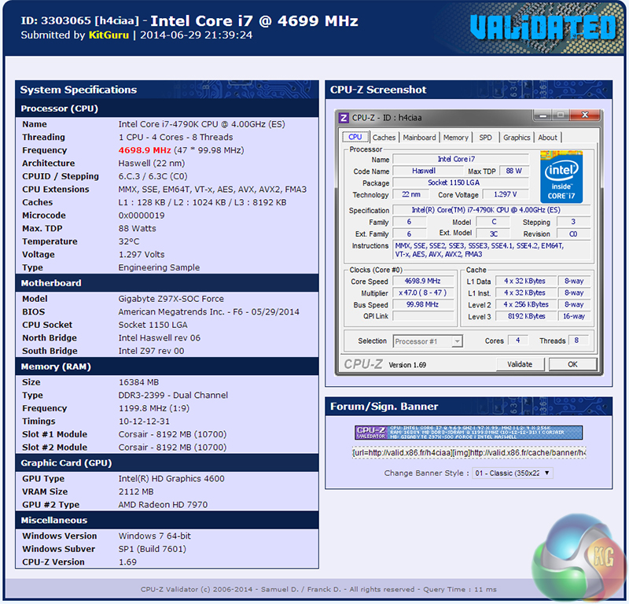Click the Cores count field showing 4
Screen dimensions: 629x604
pyautogui.click(x=518, y=341)
